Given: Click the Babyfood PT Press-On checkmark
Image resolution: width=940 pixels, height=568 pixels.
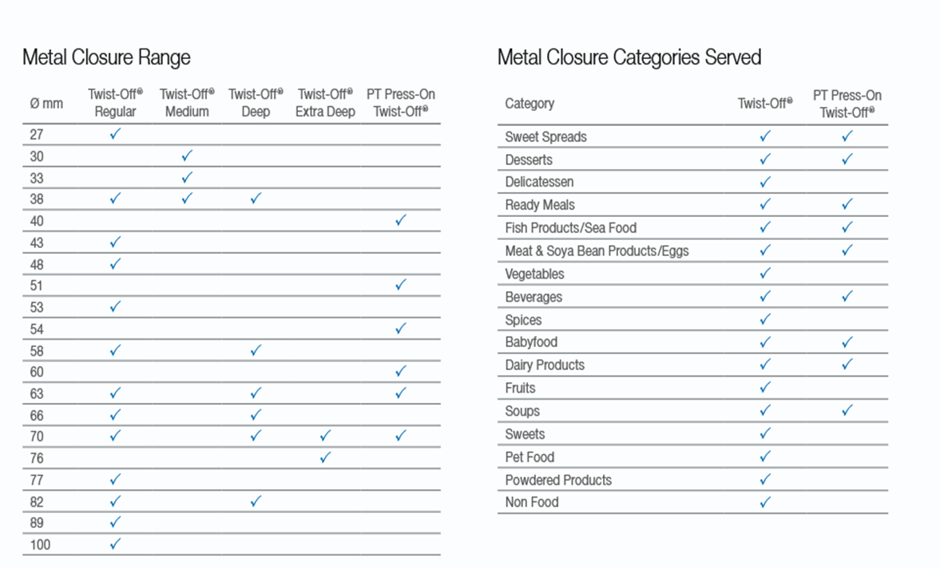Looking at the screenshot, I should click(847, 342).
